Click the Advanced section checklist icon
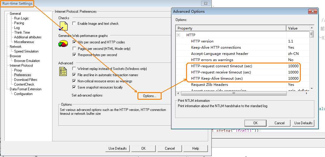The width and height of the screenshot is (325, 157). coord(63,71)
